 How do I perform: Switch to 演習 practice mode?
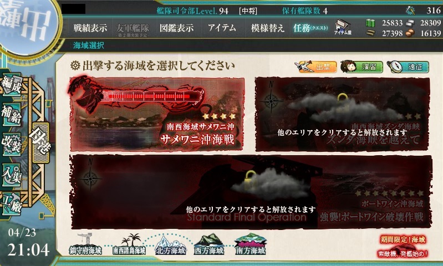tap(361, 66)
